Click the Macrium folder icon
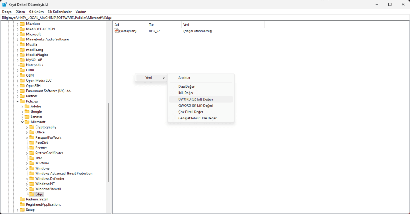 coord(22,24)
